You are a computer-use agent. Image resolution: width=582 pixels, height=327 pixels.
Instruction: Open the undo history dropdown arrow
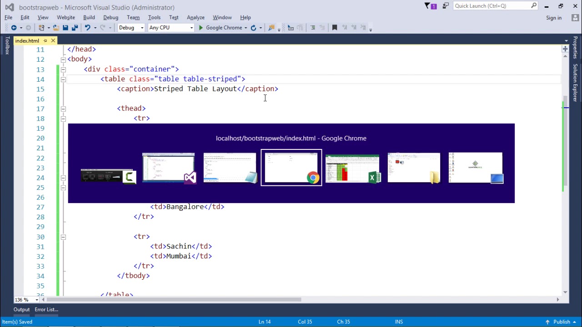click(x=95, y=28)
